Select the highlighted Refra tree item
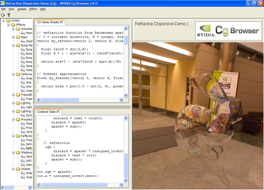The width and height of the screenshot is (264, 190). (29, 148)
